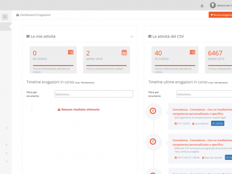The height and width of the screenshot is (174, 232).
Task: Click the Le attività del CSV list icon
Action: point(150,36)
